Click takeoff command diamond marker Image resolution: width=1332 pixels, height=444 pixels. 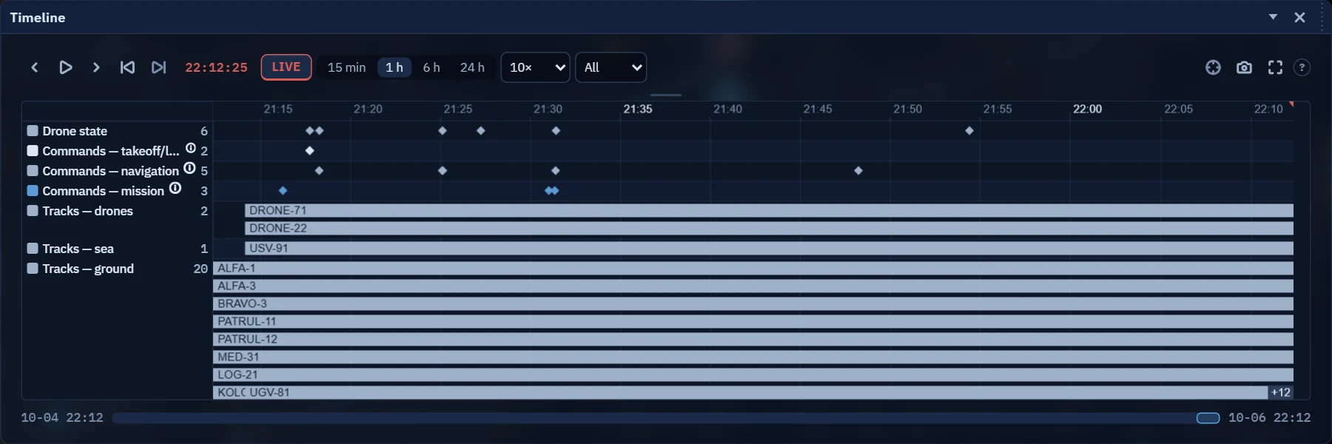click(310, 151)
